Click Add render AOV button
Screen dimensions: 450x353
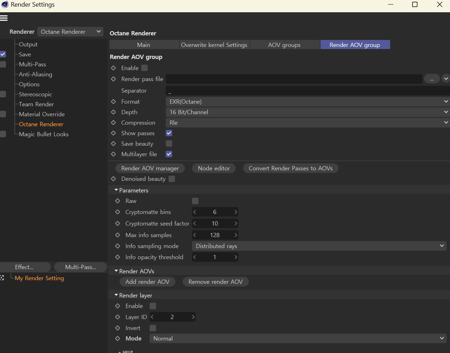148,282
